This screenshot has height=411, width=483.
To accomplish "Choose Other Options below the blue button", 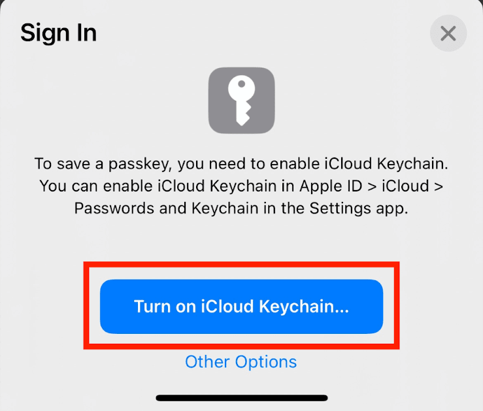I will tap(241, 361).
